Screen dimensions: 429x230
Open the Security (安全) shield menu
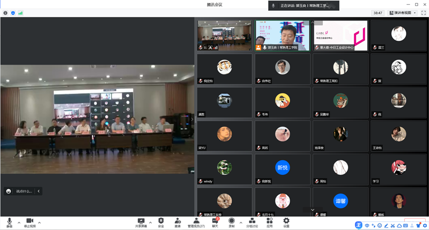[161, 222]
